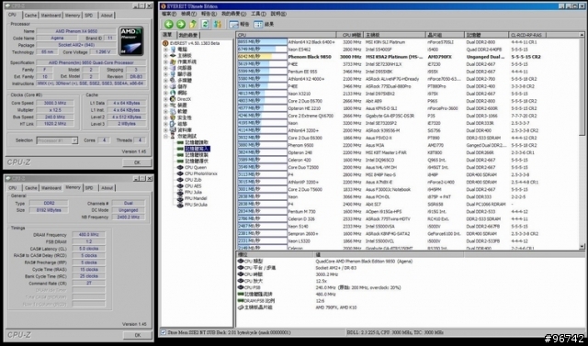Click the refresh icon in EVEREST toolbar
The height and width of the screenshot is (346, 588).
(205, 25)
